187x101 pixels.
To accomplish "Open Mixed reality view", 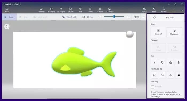I will coord(69,17).
